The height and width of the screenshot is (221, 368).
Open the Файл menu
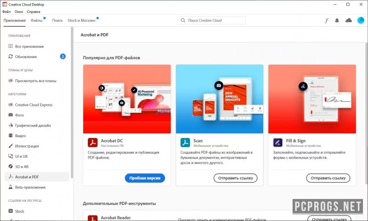(6, 11)
